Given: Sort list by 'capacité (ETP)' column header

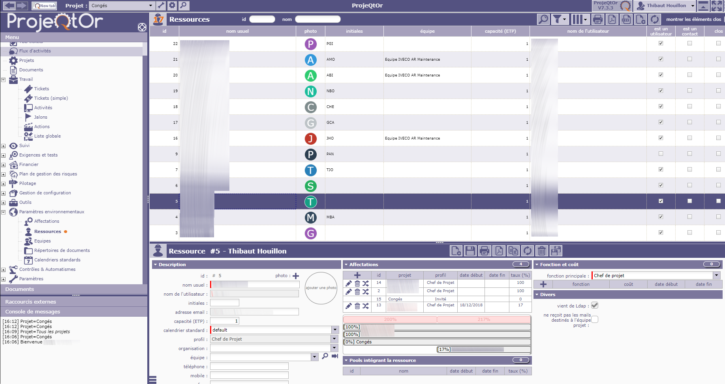Looking at the screenshot, I should pos(500,31).
